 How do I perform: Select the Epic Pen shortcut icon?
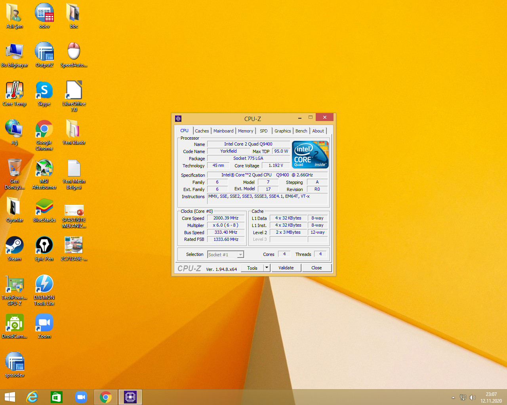44,246
